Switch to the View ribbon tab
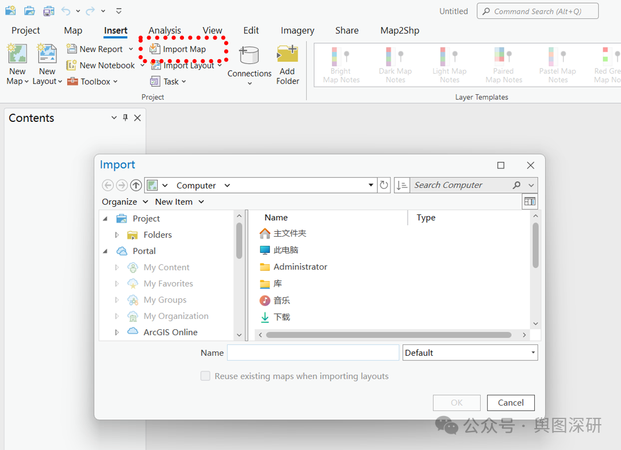The height and width of the screenshot is (450, 621). point(212,30)
